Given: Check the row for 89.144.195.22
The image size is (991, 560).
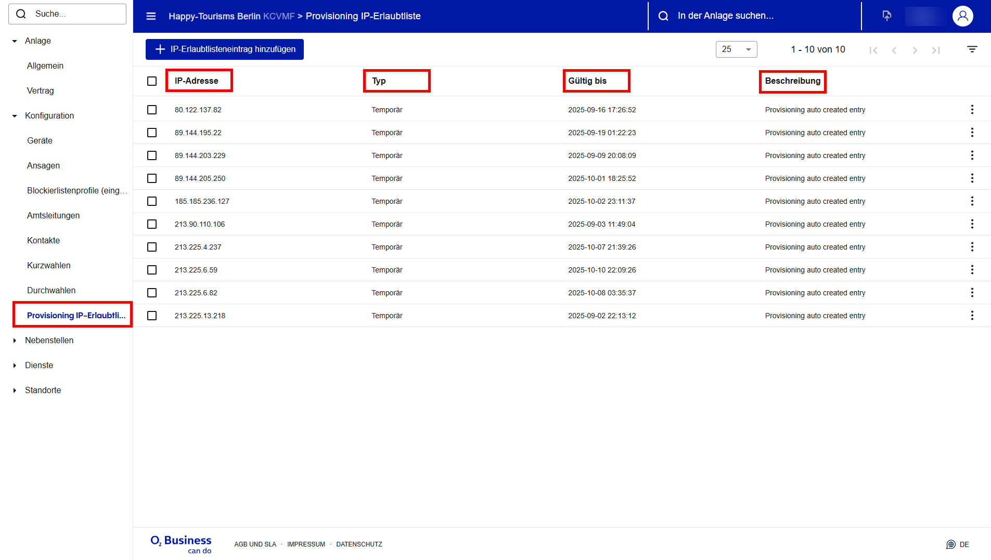Looking at the screenshot, I should point(152,133).
